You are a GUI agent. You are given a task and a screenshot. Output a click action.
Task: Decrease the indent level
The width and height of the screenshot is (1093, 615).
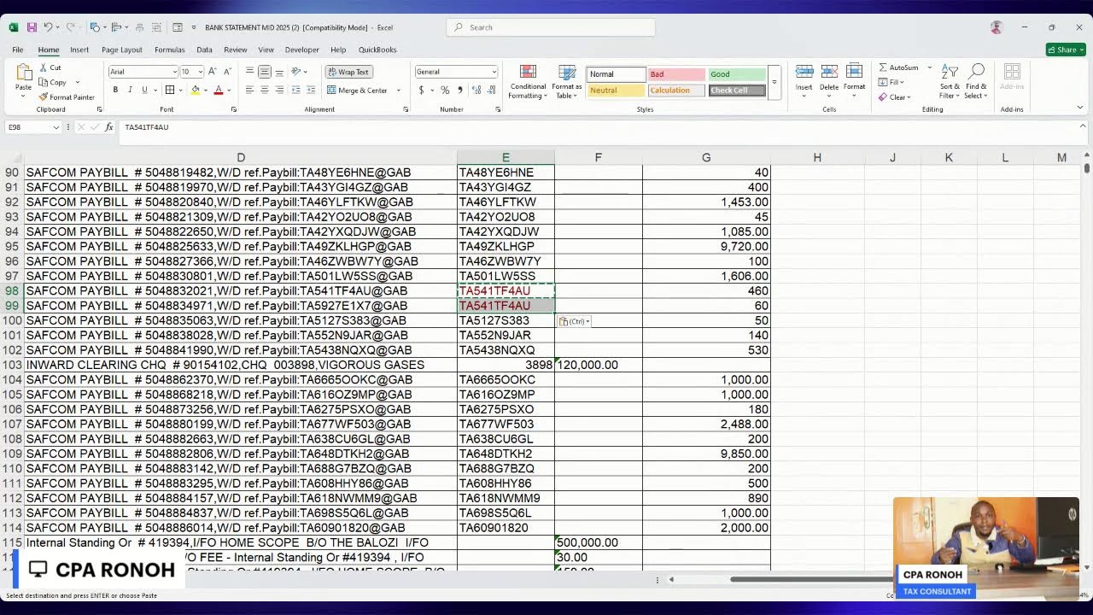tap(295, 90)
